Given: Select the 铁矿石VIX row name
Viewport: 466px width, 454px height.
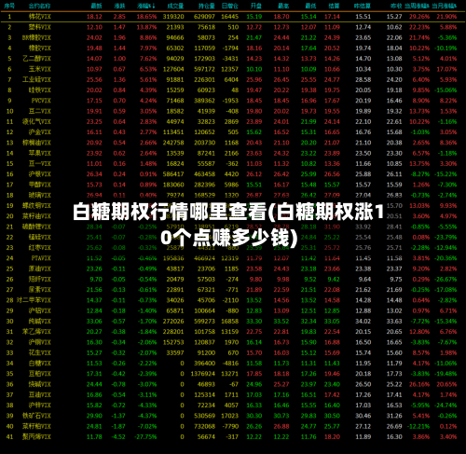Looking at the screenshot, I should 36,416.
